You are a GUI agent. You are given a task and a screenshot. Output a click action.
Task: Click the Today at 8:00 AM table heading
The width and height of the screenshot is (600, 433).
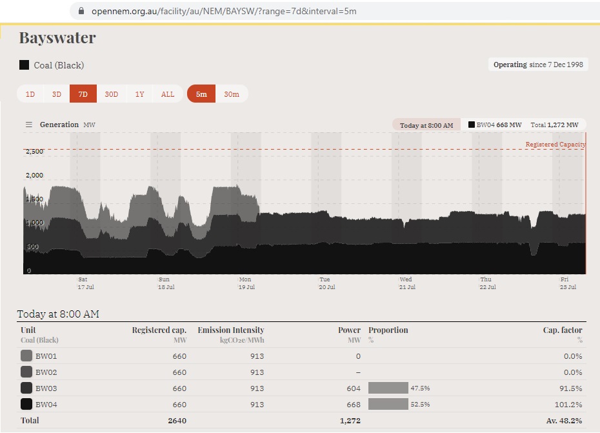point(58,314)
